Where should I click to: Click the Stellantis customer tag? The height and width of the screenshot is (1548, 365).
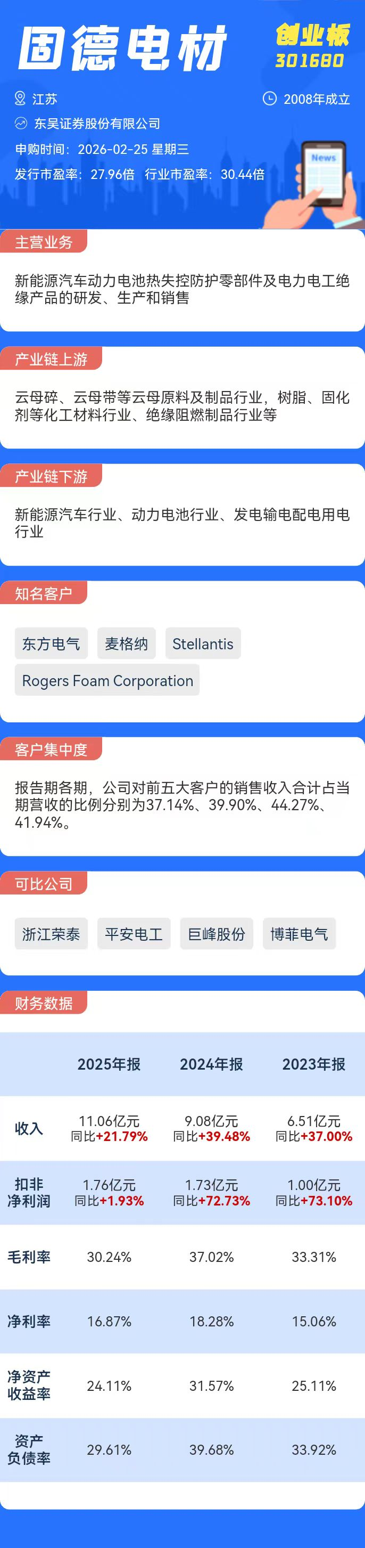click(203, 643)
